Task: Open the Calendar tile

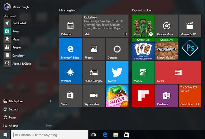Action: tap(71, 26)
